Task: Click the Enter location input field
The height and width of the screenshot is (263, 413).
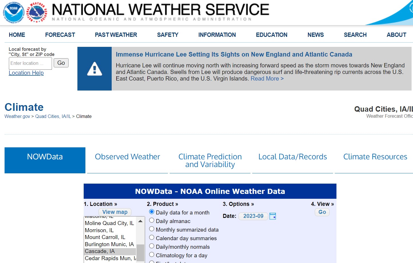Action: coord(30,63)
